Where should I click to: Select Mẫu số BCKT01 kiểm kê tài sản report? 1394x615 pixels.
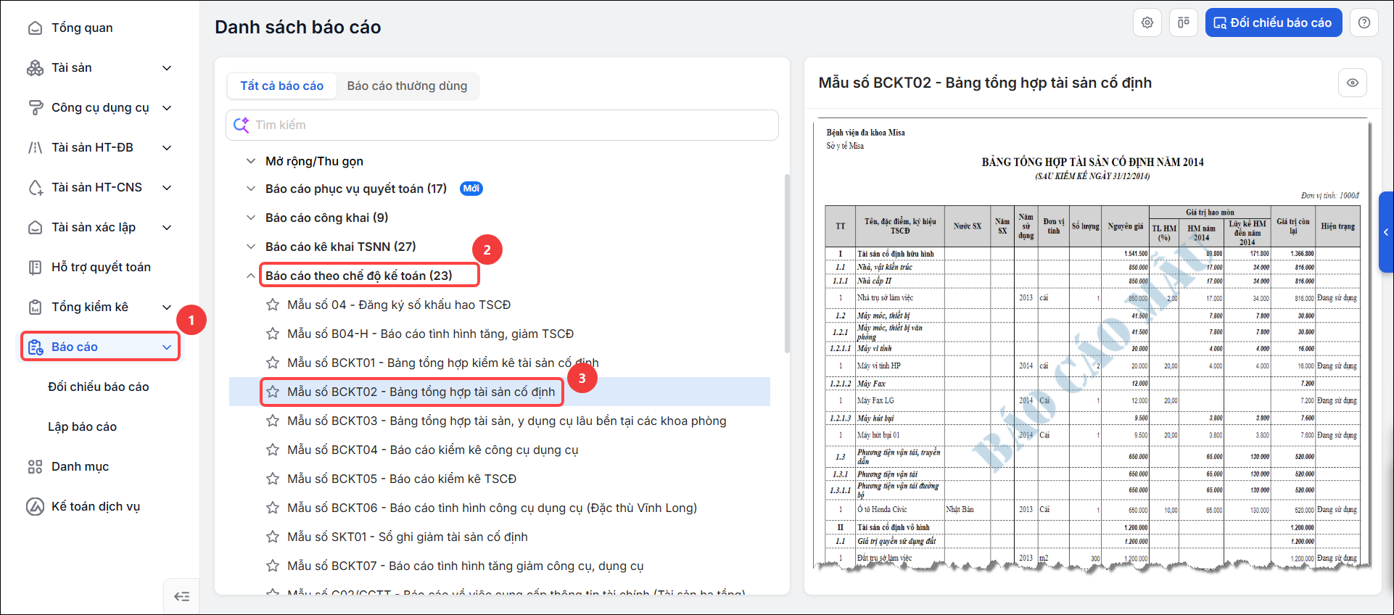click(x=443, y=363)
